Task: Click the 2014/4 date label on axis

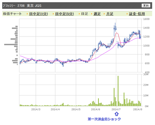Action: [55, 109]
